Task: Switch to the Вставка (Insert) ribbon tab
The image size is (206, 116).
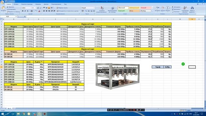Action: (16, 4)
